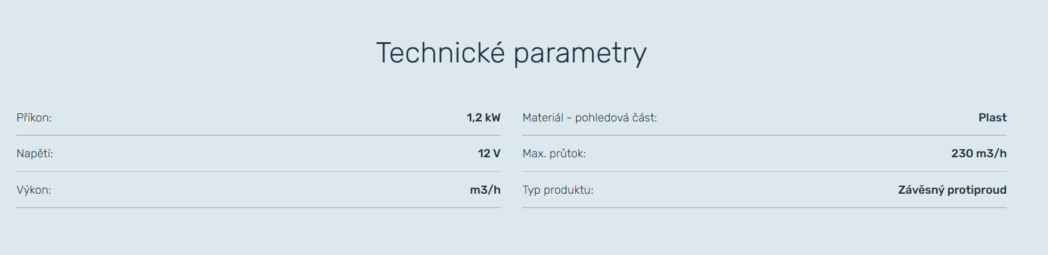Select the 230 m3/h value

point(979,154)
